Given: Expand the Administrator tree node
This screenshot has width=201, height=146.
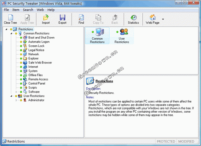Looking at the screenshot, I should pos(16,100).
